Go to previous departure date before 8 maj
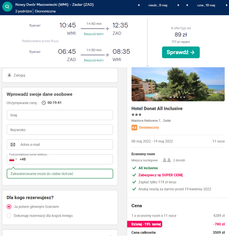This screenshot has width=229, height=236. click(139, 5)
